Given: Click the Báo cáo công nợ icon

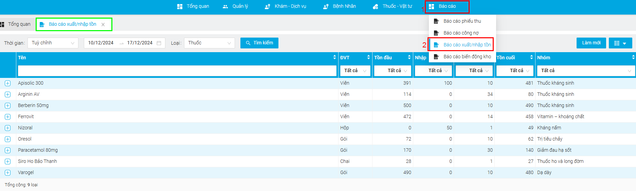Looking at the screenshot, I should [436, 33].
